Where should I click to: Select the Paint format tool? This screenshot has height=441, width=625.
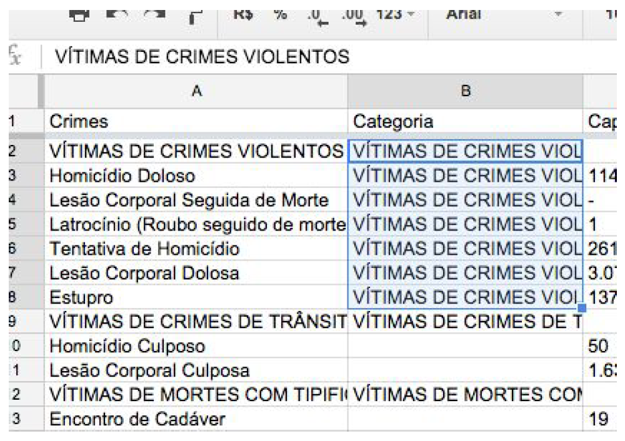pos(193,14)
